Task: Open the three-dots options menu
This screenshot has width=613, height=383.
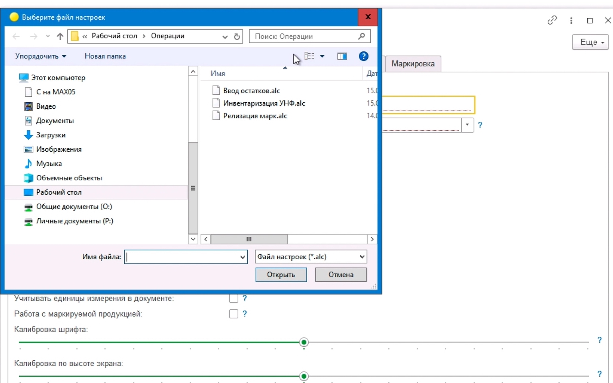Action: click(571, 20)
